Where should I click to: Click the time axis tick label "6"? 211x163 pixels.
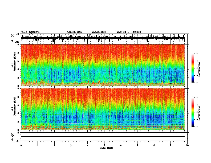pyautogui.click(x=121, y=145)
